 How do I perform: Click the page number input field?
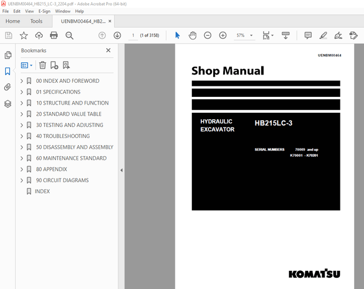tap(133, 35)
